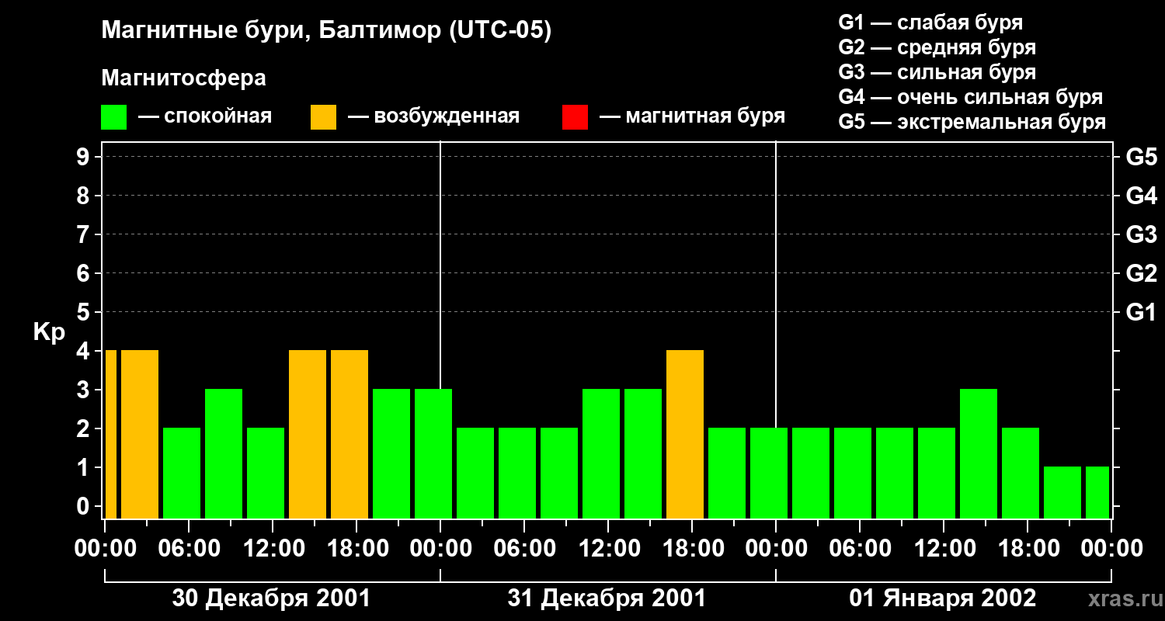This screenshot has height=621, width=1165.
Task: Select the chart title 'Магнитные бури, Балтимор'
Action: [x=326, y=31]
